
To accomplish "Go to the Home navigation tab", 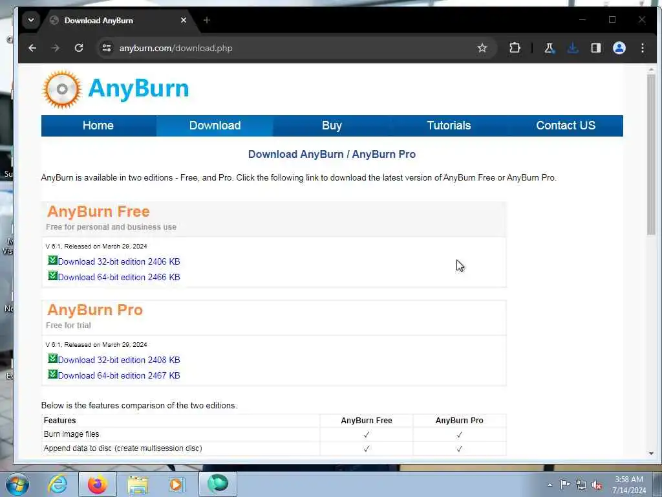I will [x=98, y=126].
